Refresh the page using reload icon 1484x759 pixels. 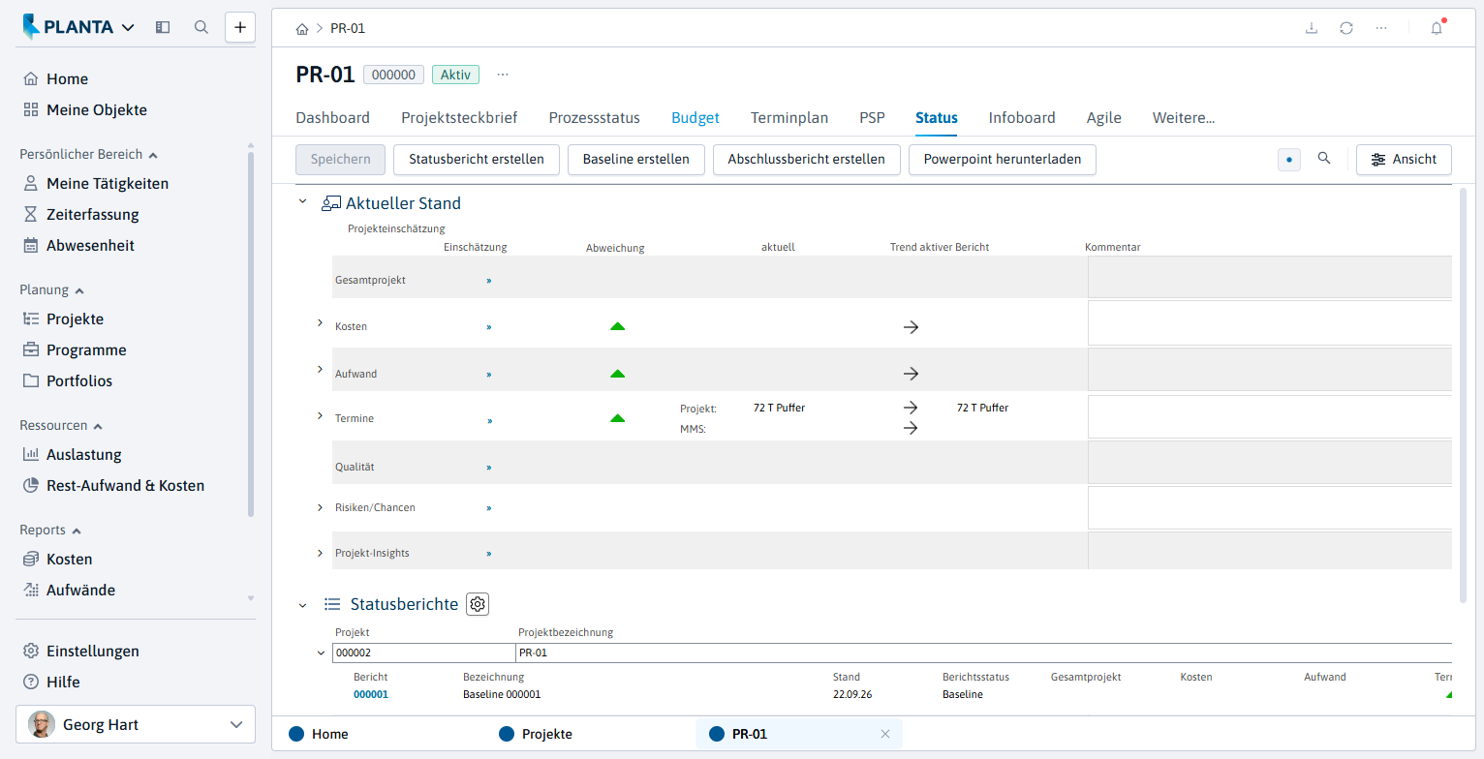[1346, 28]
